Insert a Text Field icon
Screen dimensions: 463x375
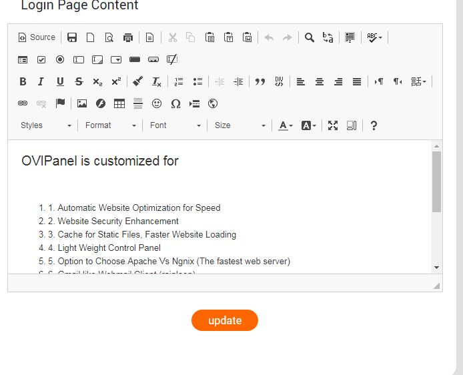pos(79,59)
